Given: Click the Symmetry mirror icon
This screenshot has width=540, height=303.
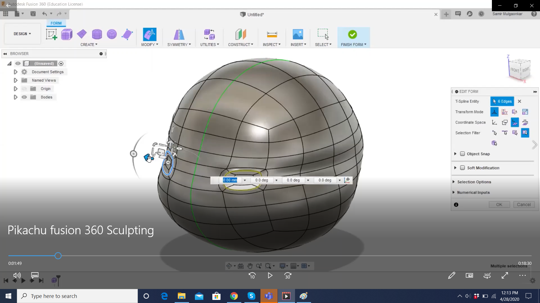Looking at the screenshot, I should point(179,35).
